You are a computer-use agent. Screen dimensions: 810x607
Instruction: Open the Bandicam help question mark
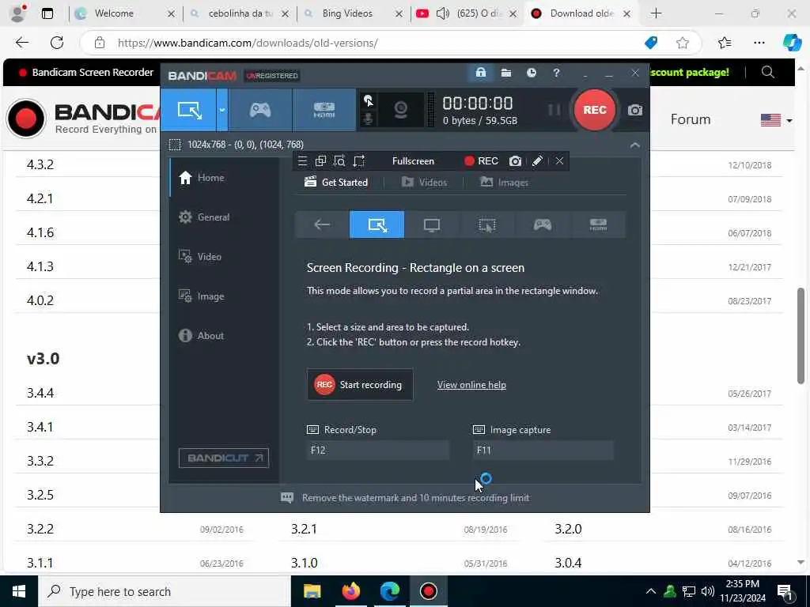pyautogui.click(x=556, y=73)
